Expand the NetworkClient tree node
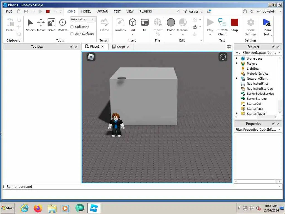The height and width of the screenshot is (214, 285). pyautogui.click(x=237, y=78)
